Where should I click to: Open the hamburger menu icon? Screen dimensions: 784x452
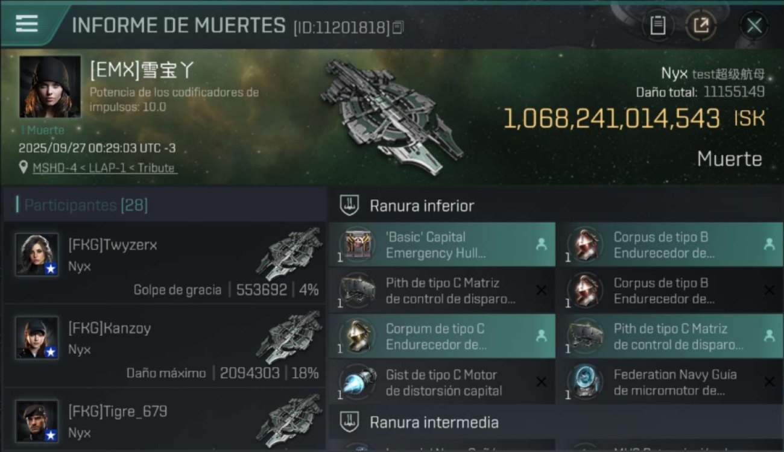(27, 24)
